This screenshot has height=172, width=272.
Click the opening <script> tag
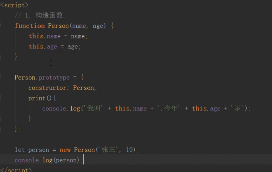pos(14,5)
